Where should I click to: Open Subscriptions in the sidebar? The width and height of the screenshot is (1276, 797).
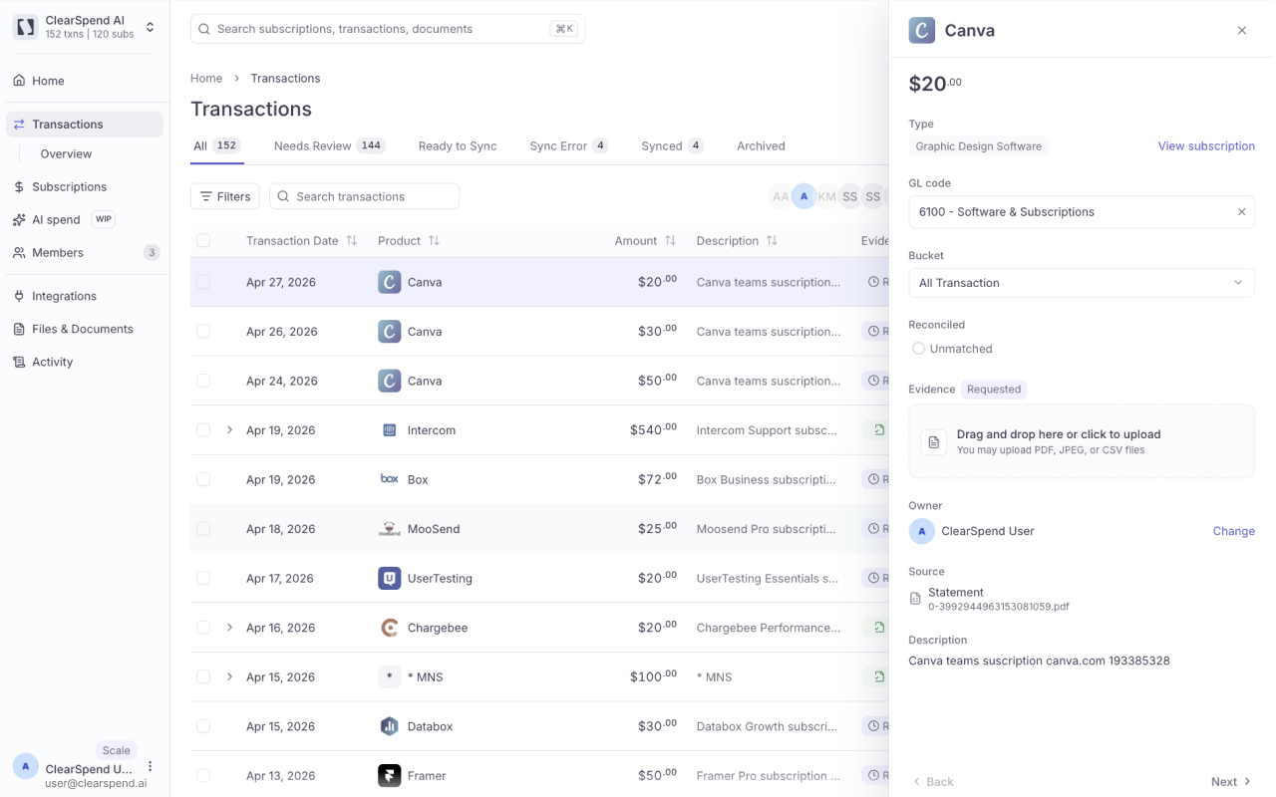[x=85, y=186]
